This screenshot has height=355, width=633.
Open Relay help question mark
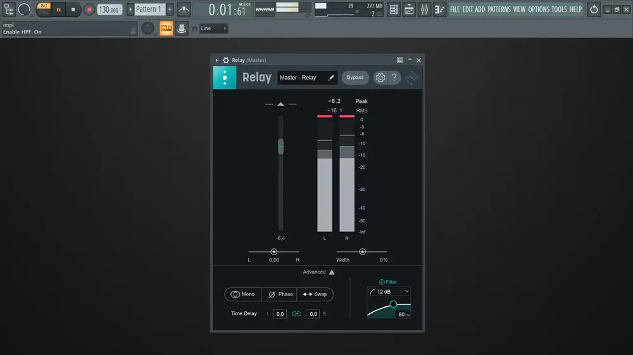click(394, 77)
